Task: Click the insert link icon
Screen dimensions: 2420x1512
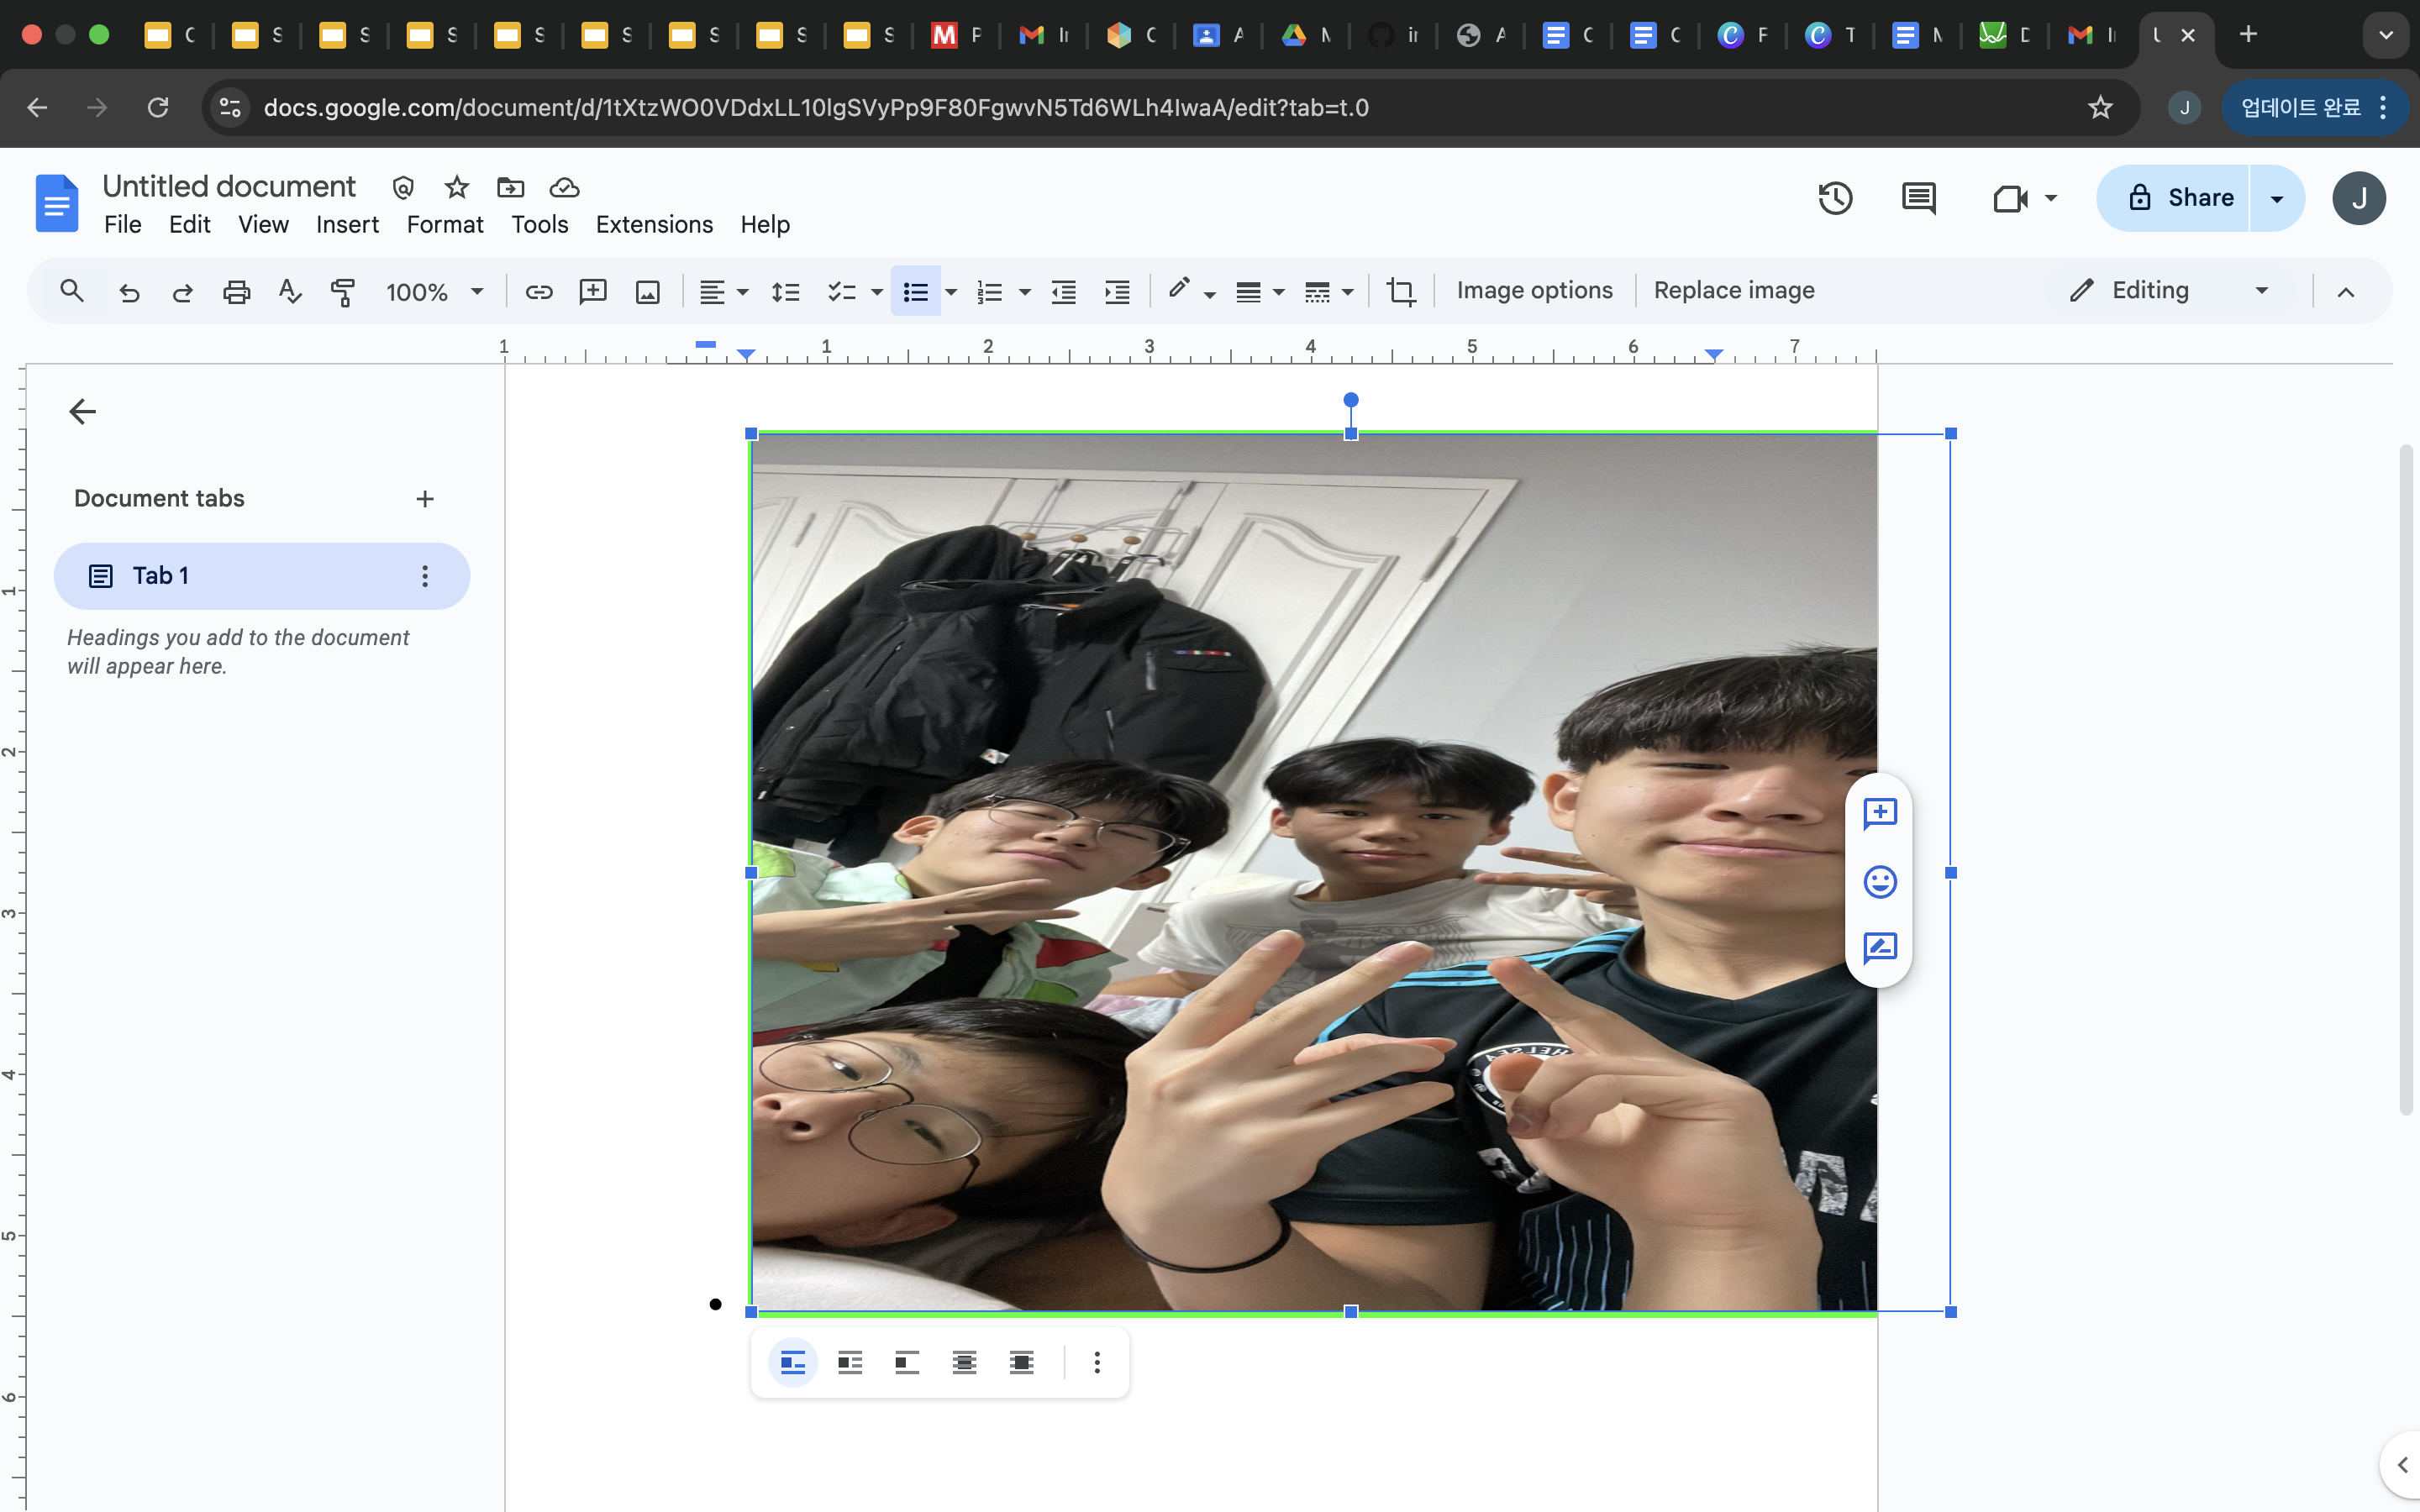Action: click(539, 291)
